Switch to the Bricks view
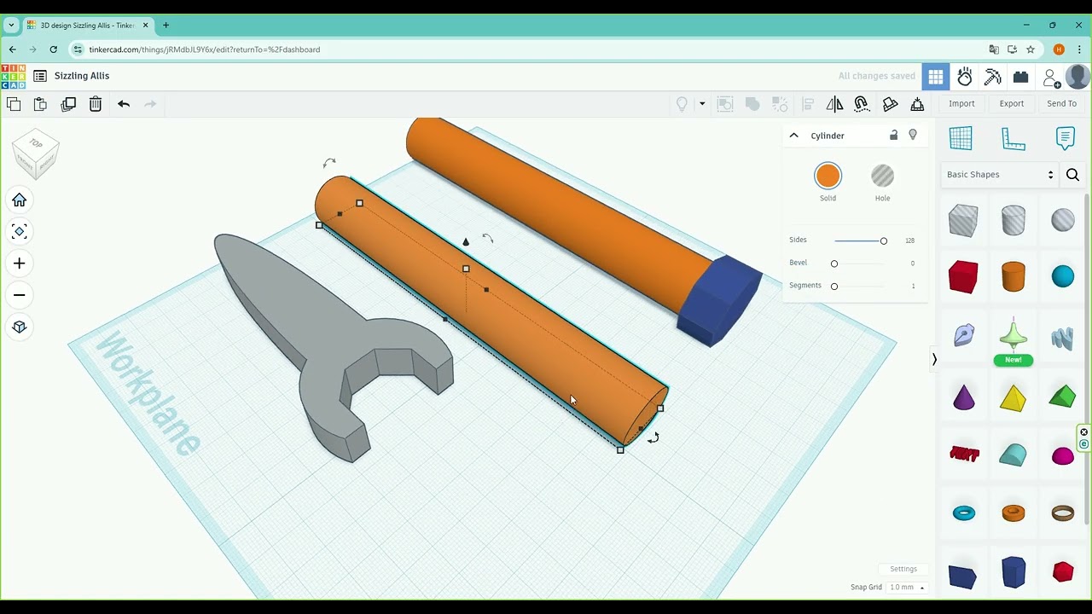1092x614 pixels. pos(1020,77)
